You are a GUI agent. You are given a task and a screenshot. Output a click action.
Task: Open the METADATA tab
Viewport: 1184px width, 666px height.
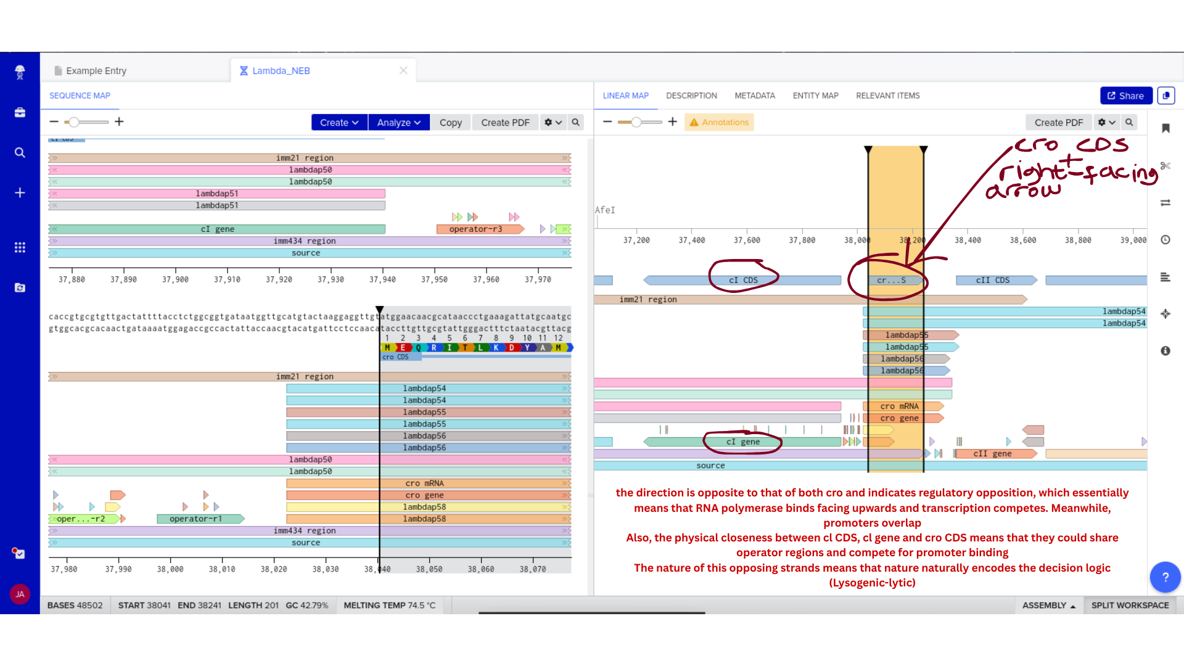(755, 96)
